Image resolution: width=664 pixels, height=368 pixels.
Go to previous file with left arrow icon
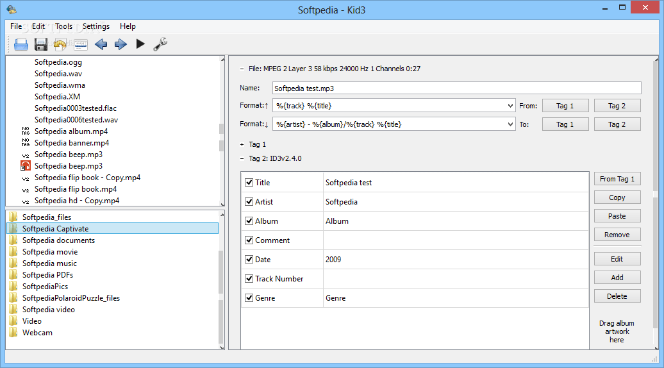point(101,44)
